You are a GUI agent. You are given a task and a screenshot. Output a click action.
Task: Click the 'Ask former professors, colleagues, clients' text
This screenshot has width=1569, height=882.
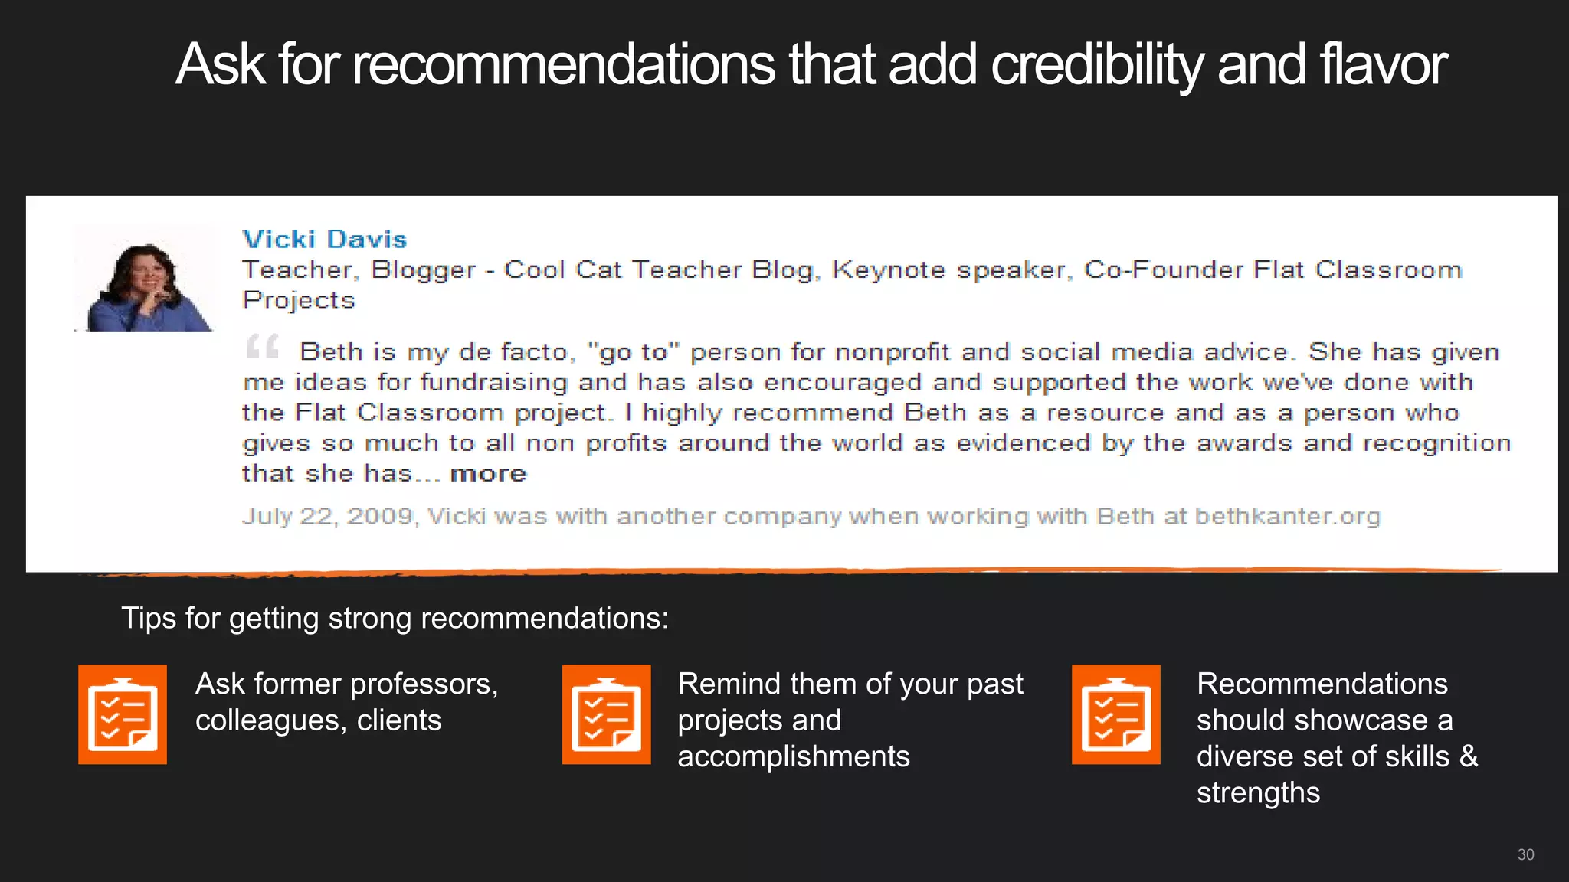[x=347, y=702]
